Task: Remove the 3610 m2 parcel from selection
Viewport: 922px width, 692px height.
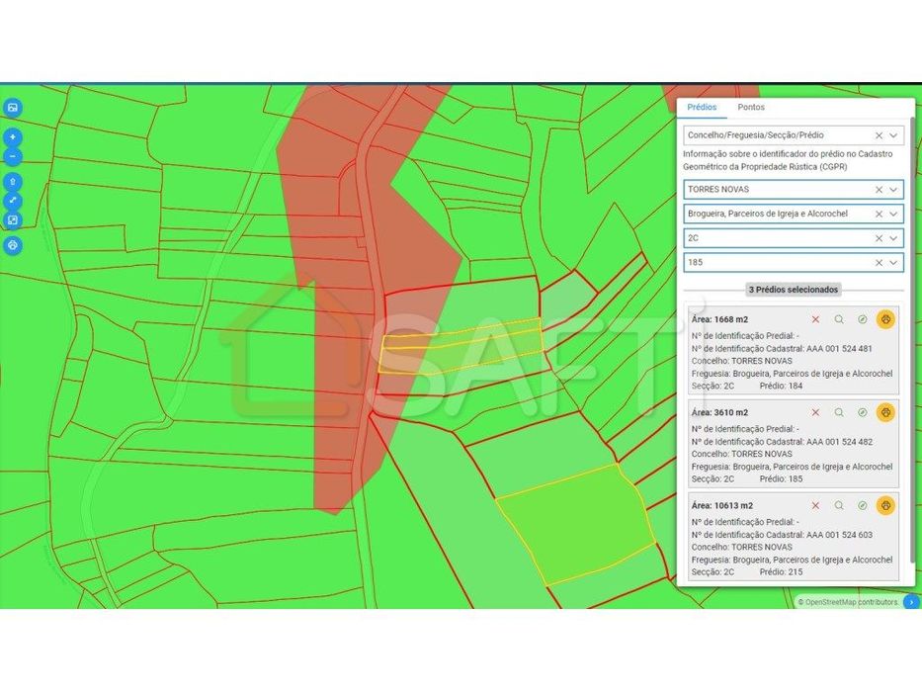Action: point(815,412)
